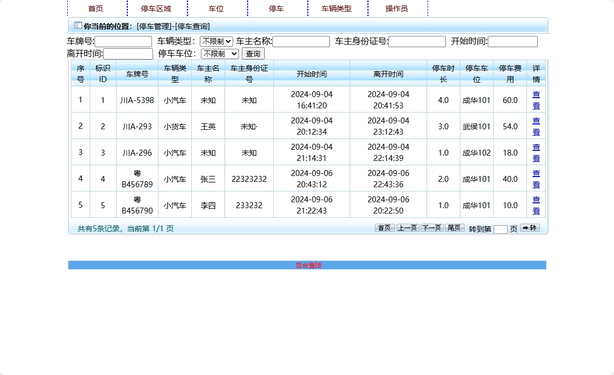Image resolution: width=614 pixels, height=375 pixels.
Task: Jump to last page using 尾页 button
Action: (454, 227)
